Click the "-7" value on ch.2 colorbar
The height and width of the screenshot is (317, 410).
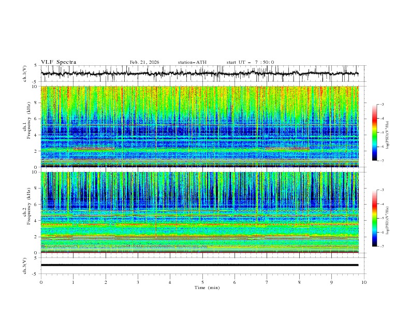coord(382,246)
